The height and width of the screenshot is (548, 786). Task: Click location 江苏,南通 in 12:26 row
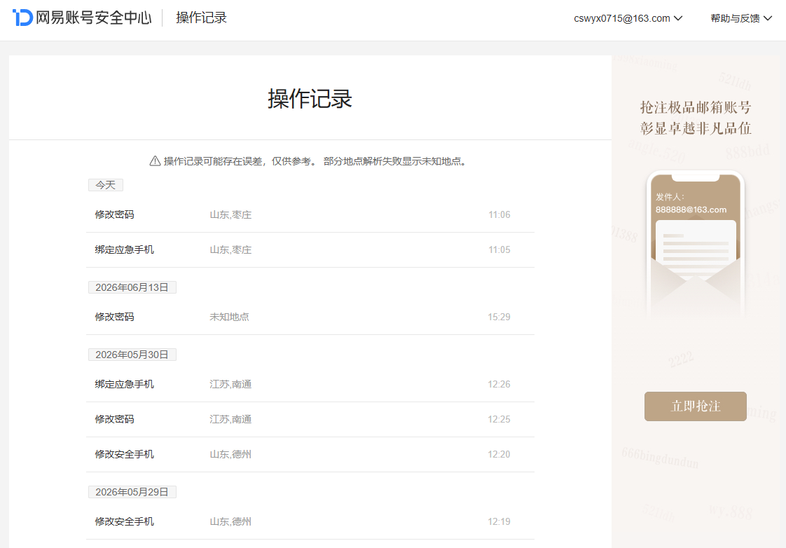pyautogui.click(x=230, y=384)
